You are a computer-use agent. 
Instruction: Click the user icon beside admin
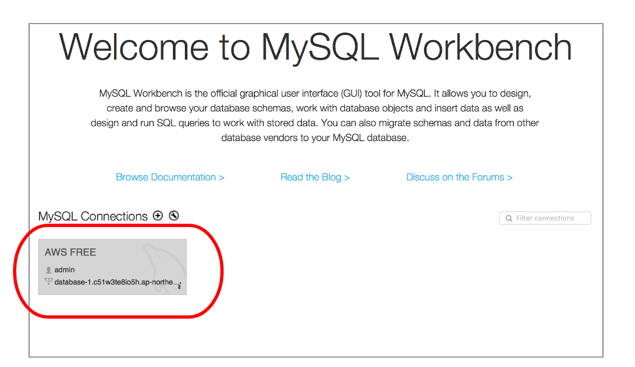click(x=48, y=270)
